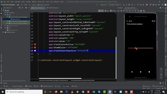Open the Refactor menu
Screen dimensions: 167x94
click(34, 2)
